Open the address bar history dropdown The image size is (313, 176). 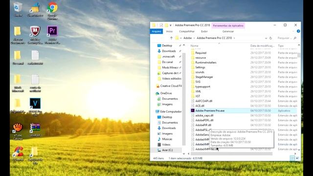point(266,38)
